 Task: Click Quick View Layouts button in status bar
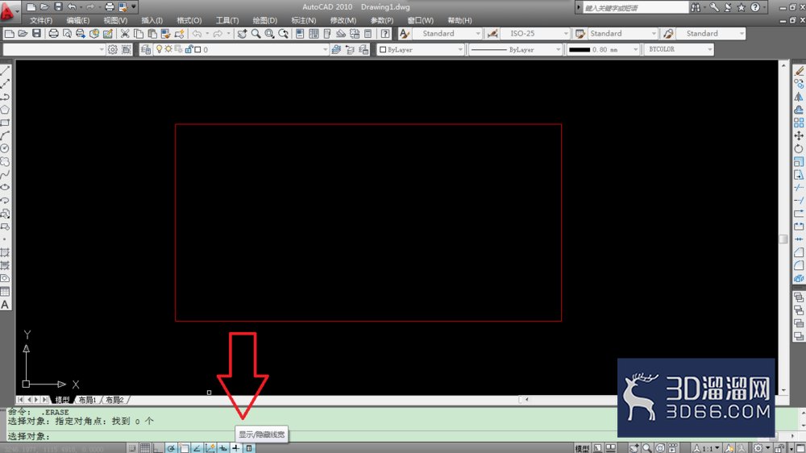tap(611, 448)
